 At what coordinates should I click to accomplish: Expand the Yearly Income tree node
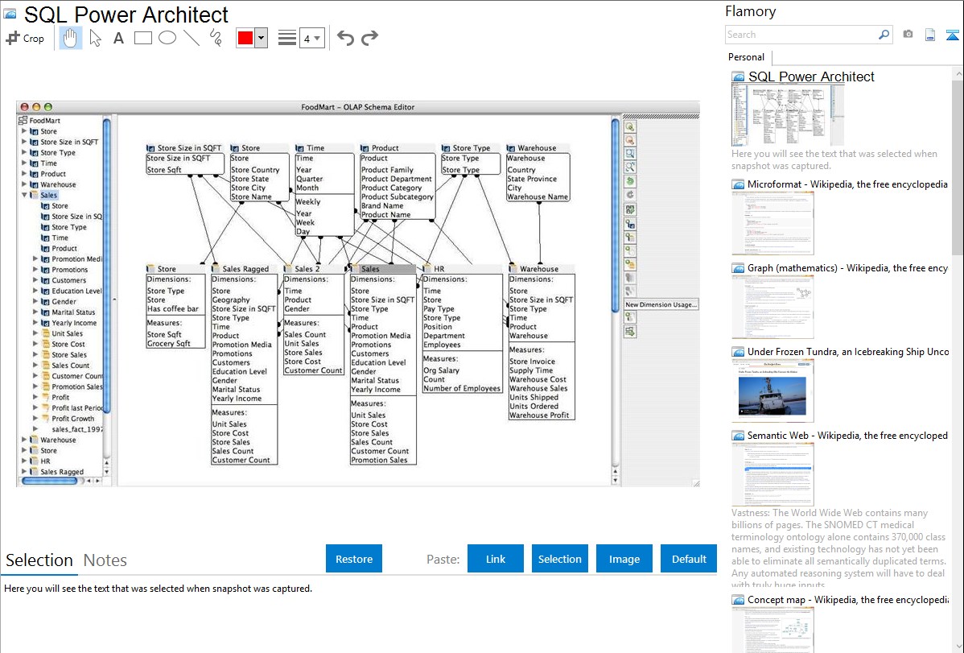click(x=35, y=323)
